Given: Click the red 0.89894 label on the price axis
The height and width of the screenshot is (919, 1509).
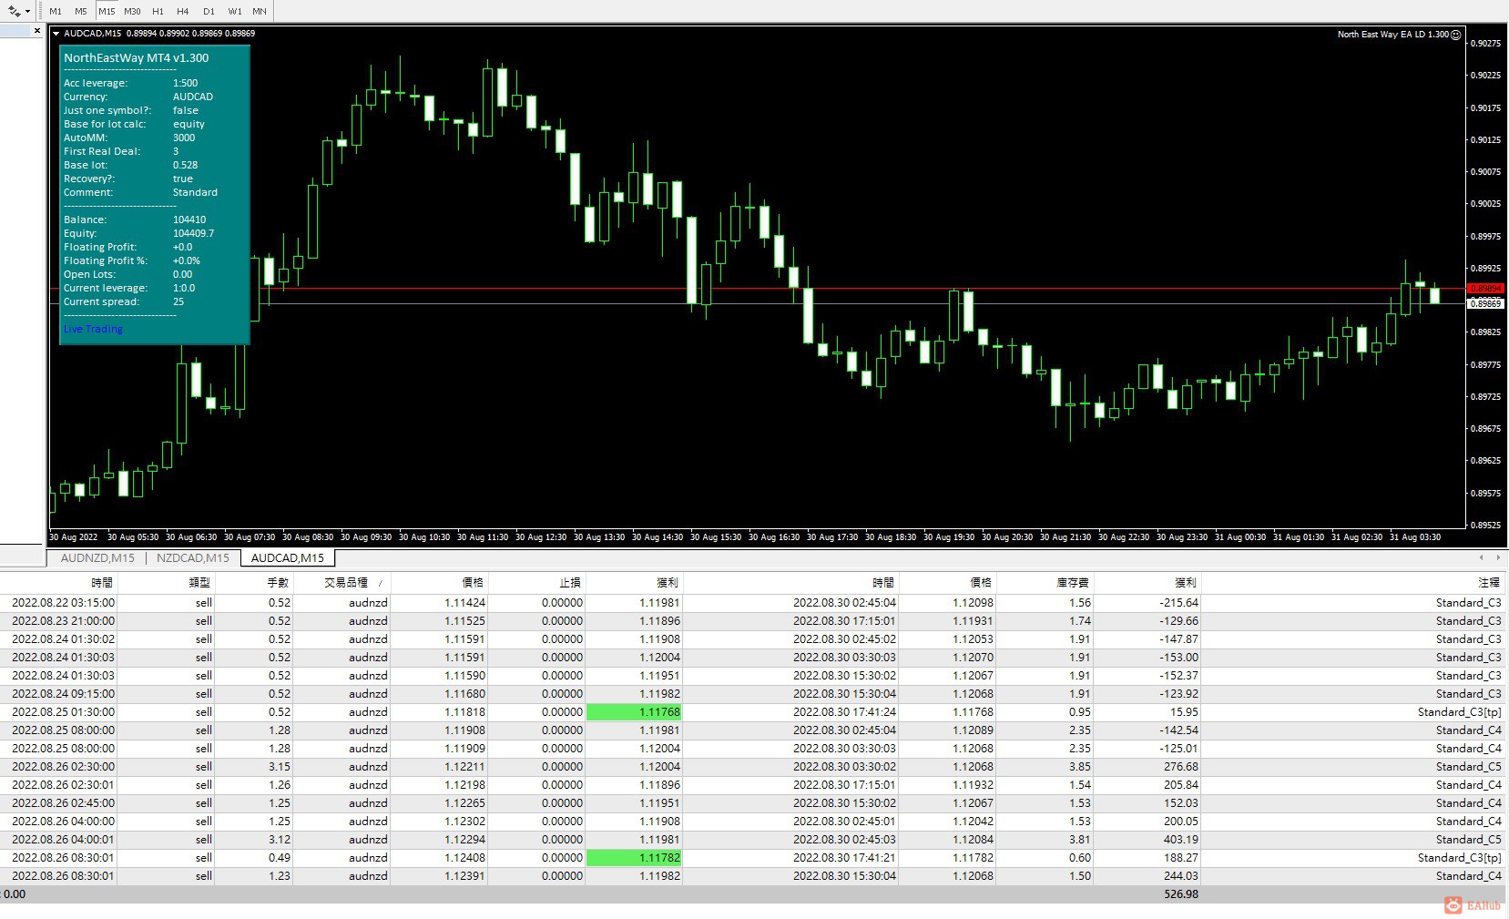Looking at the screenshot, I should coord(1485,289).
